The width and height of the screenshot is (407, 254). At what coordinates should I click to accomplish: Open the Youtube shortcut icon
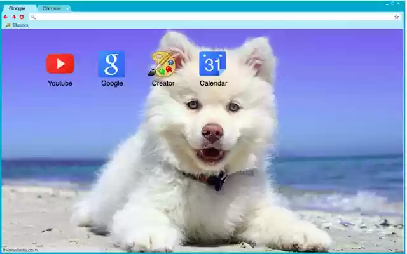click(60, 63)
